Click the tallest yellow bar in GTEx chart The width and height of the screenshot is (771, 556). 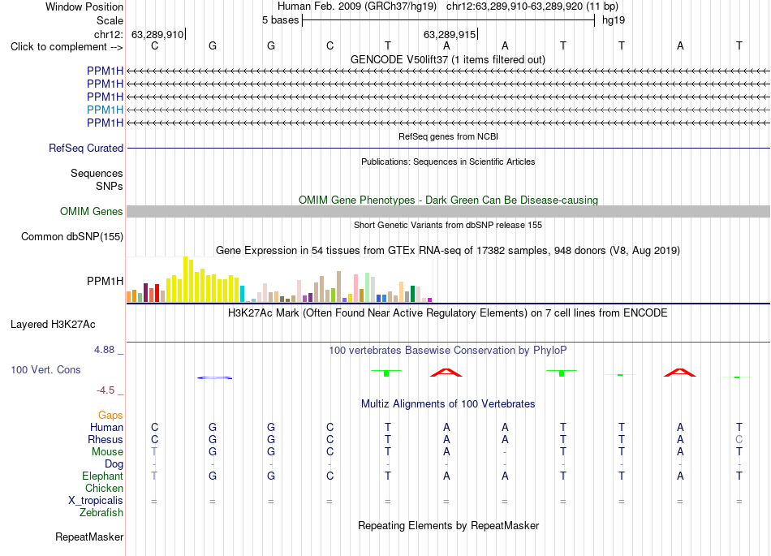(185, 279)
